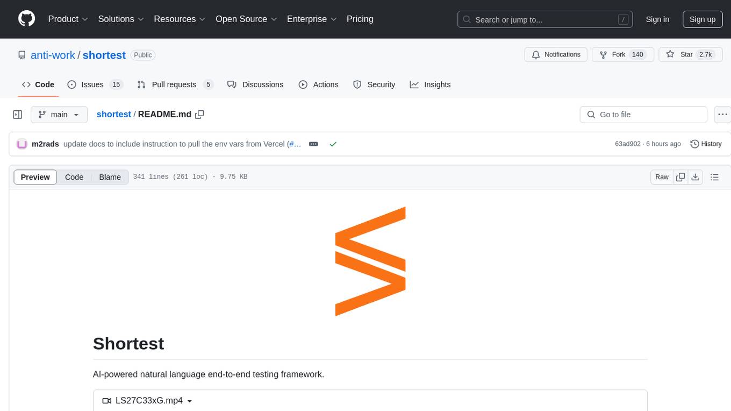Open the Raw file view
The image size is (731, 411).
point(662,177)
